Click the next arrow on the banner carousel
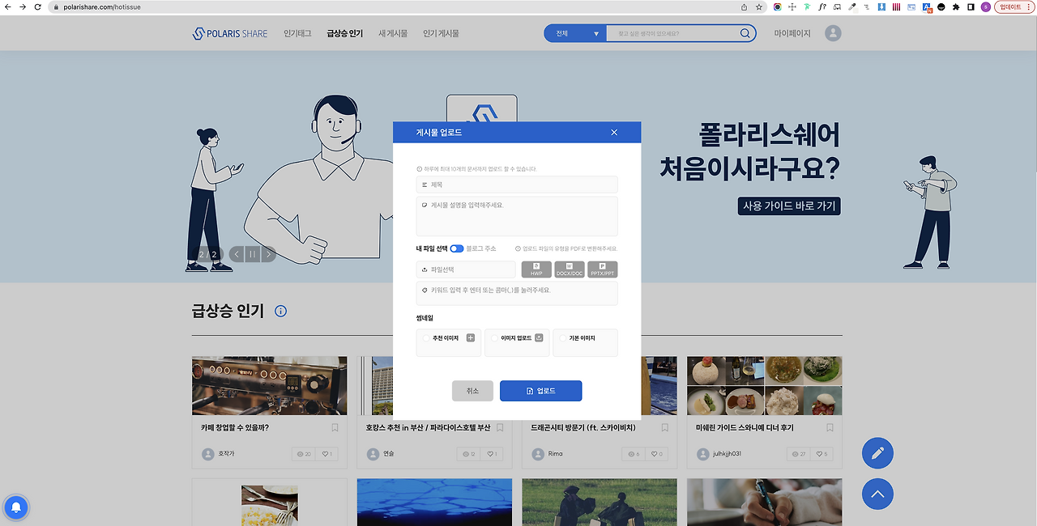Screen dimensions: 1037x526 pyautogui.click(x=268, y=253)
